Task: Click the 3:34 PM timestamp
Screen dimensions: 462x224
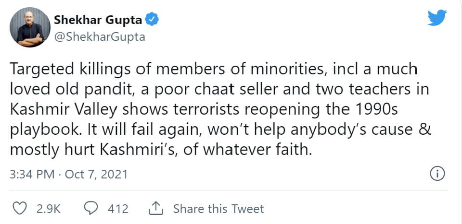Action: pos(32,174)
